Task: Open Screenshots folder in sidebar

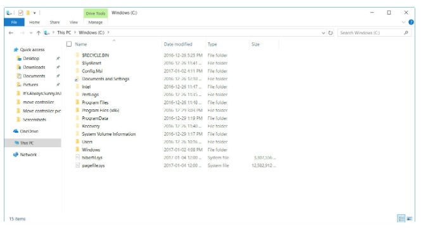Action: (34, 120)
